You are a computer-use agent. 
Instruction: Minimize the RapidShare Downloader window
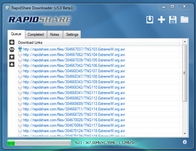point(163,7)
